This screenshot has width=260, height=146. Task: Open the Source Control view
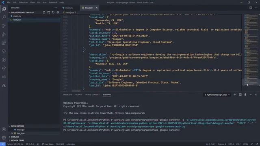4,26
